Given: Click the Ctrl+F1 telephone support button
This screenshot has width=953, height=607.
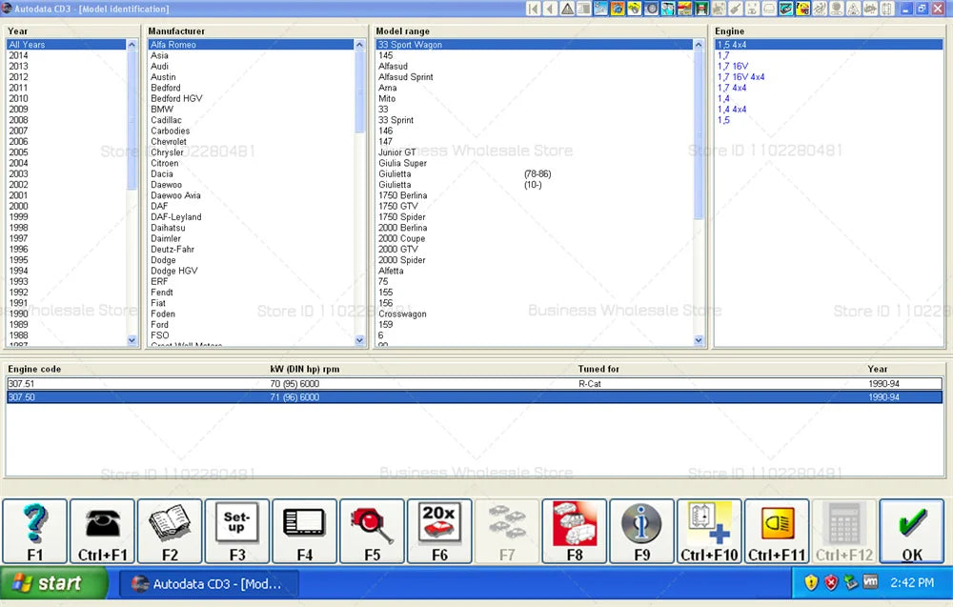Looking at the screenshot, I should tap(103, 531).
